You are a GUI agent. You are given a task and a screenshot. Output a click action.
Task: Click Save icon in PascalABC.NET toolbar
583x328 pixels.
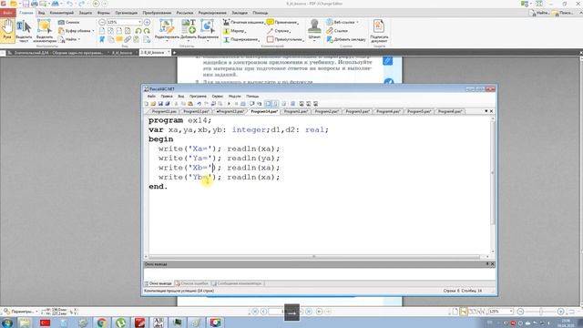[x=160, y=104]
